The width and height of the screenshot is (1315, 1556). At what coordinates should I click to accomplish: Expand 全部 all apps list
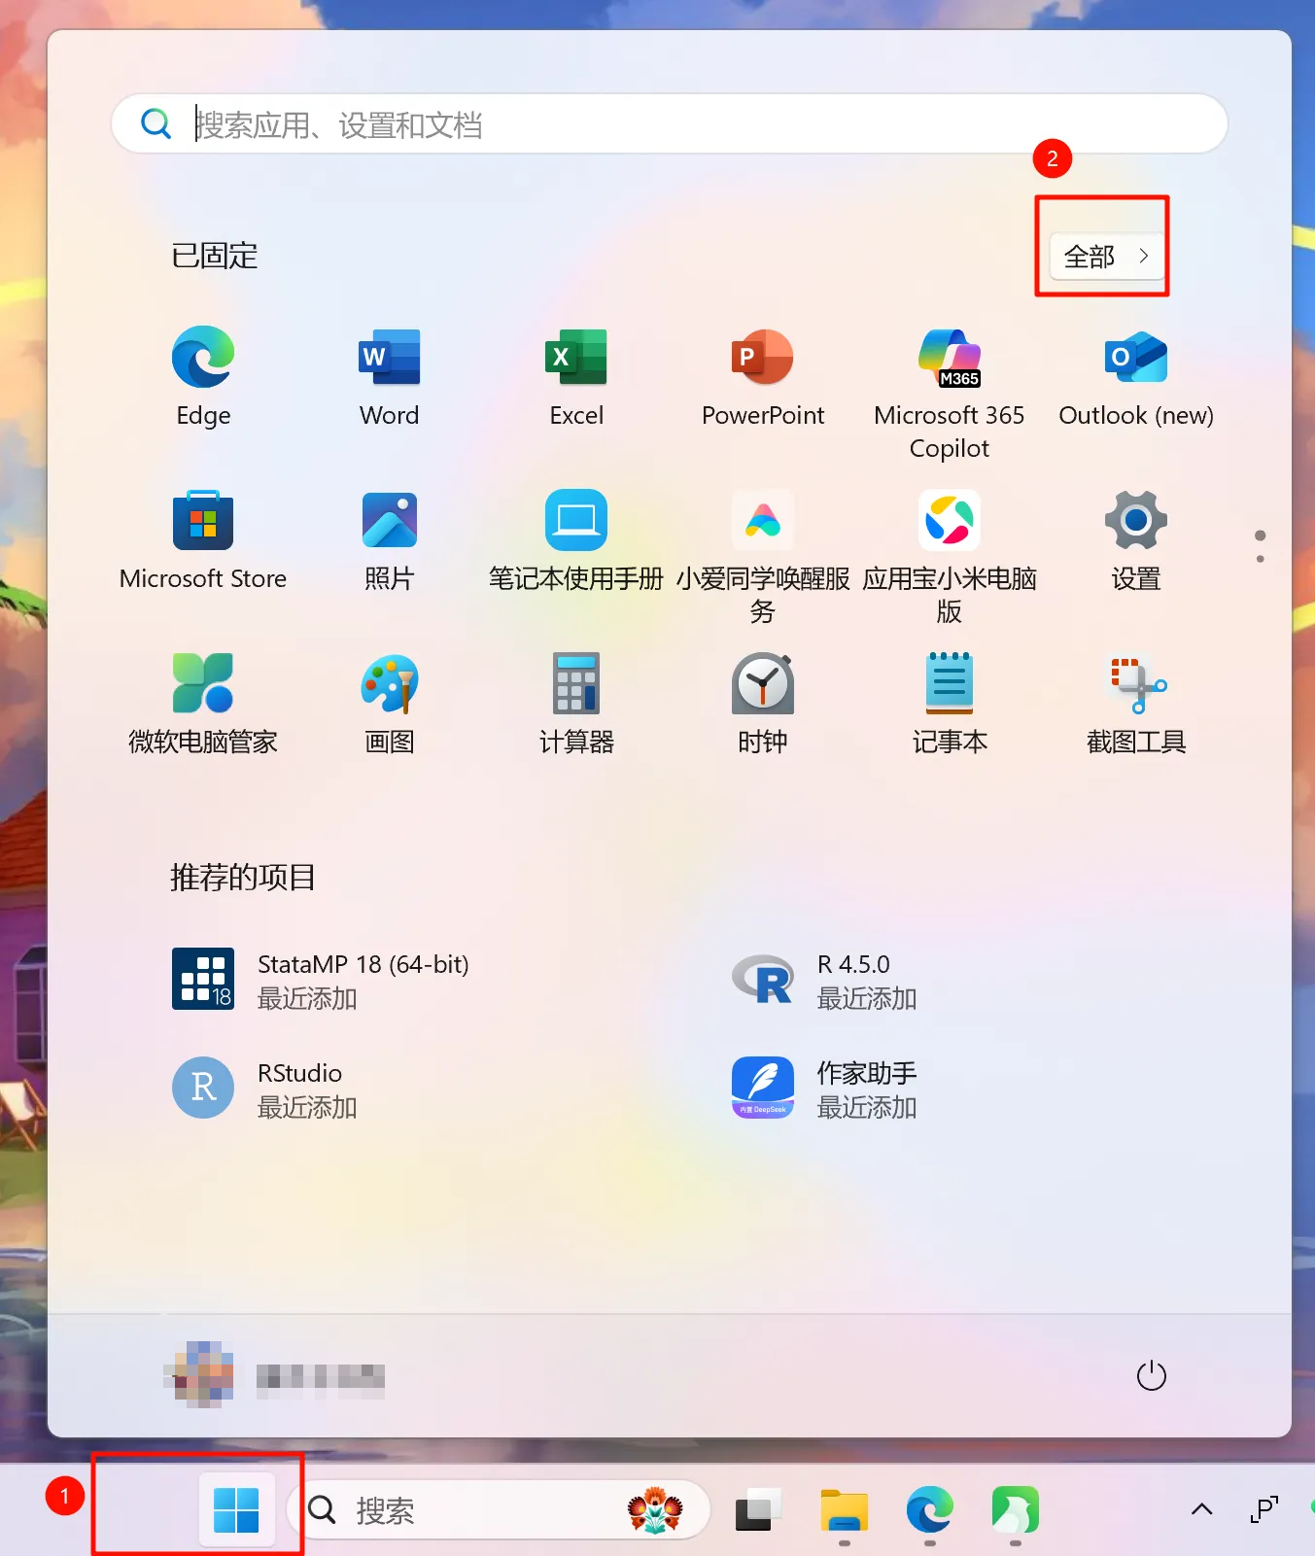pyautogui.click(x=1107, y=257)
